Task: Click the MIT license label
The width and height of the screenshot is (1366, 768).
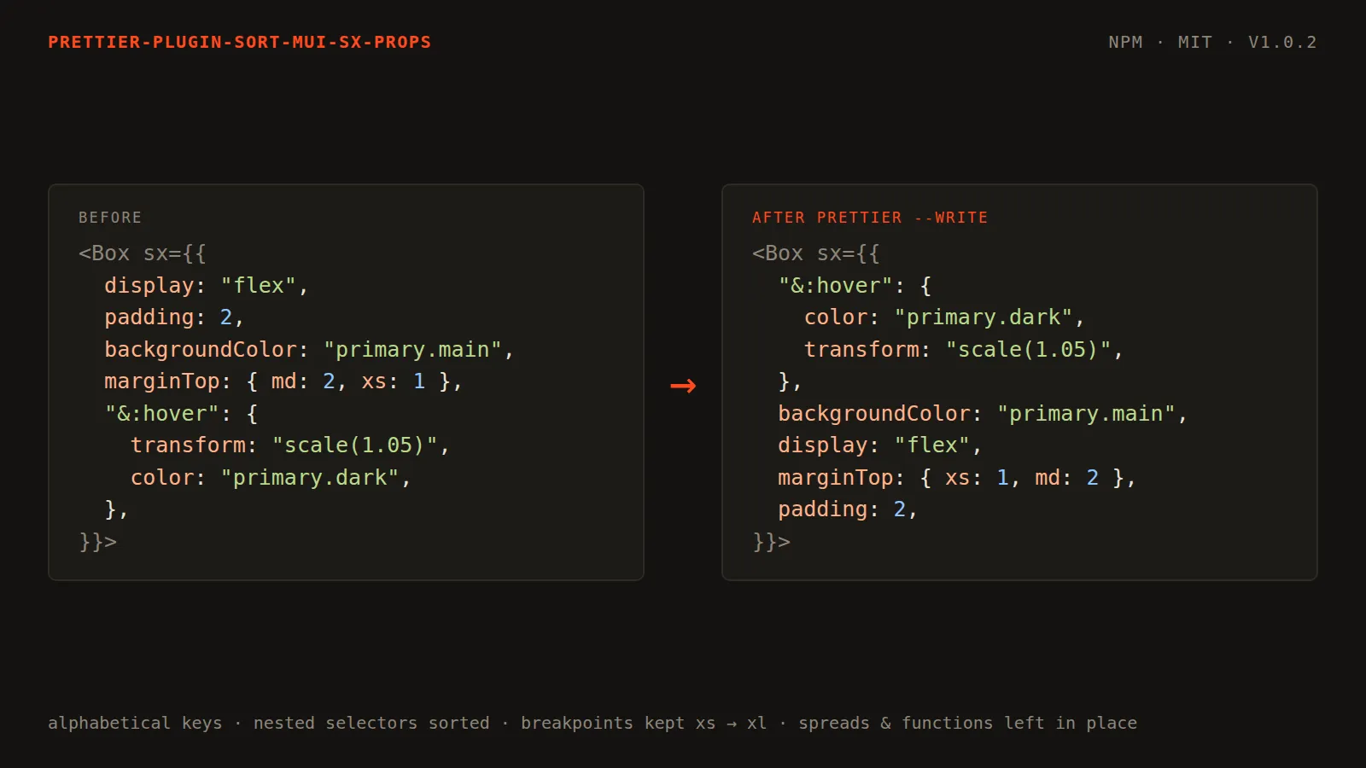Action: click(x=1194, y=42)
